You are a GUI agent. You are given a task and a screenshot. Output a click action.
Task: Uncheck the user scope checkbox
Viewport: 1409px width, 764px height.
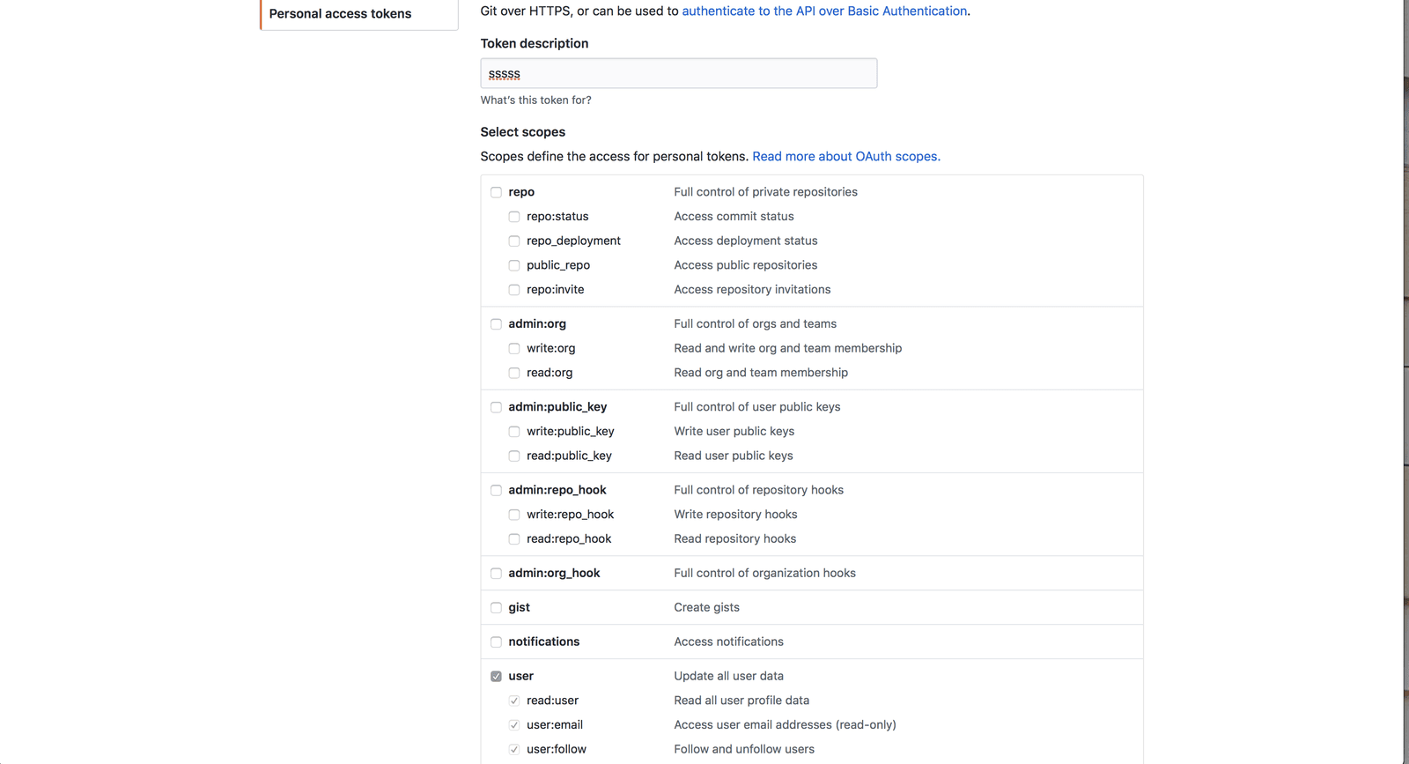click(x=496, y=677)
